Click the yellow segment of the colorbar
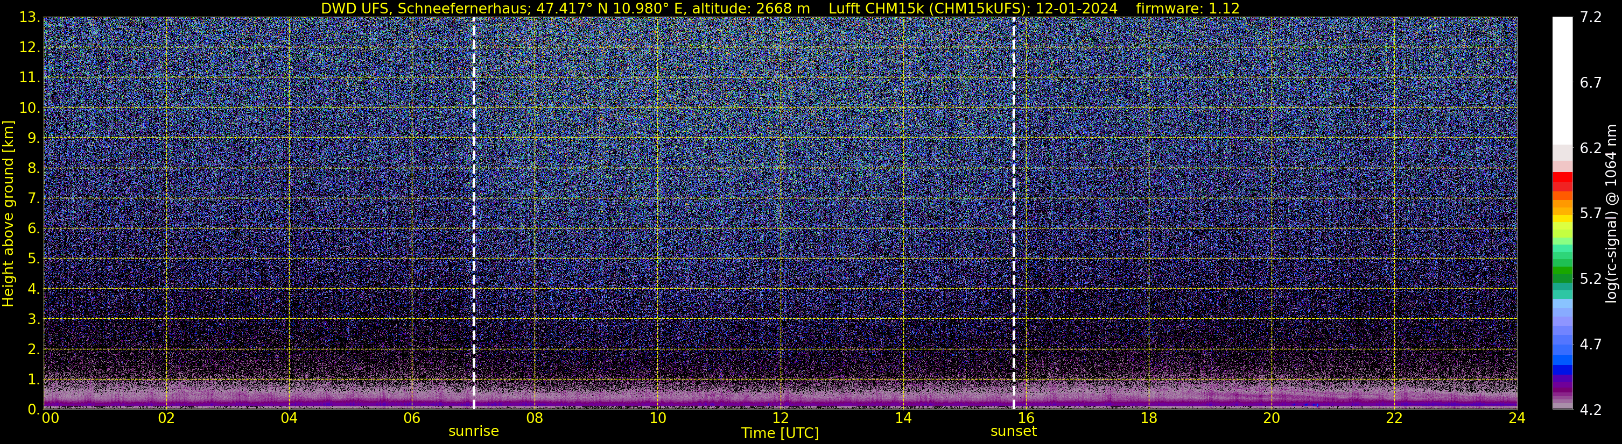 [1562, 219]
